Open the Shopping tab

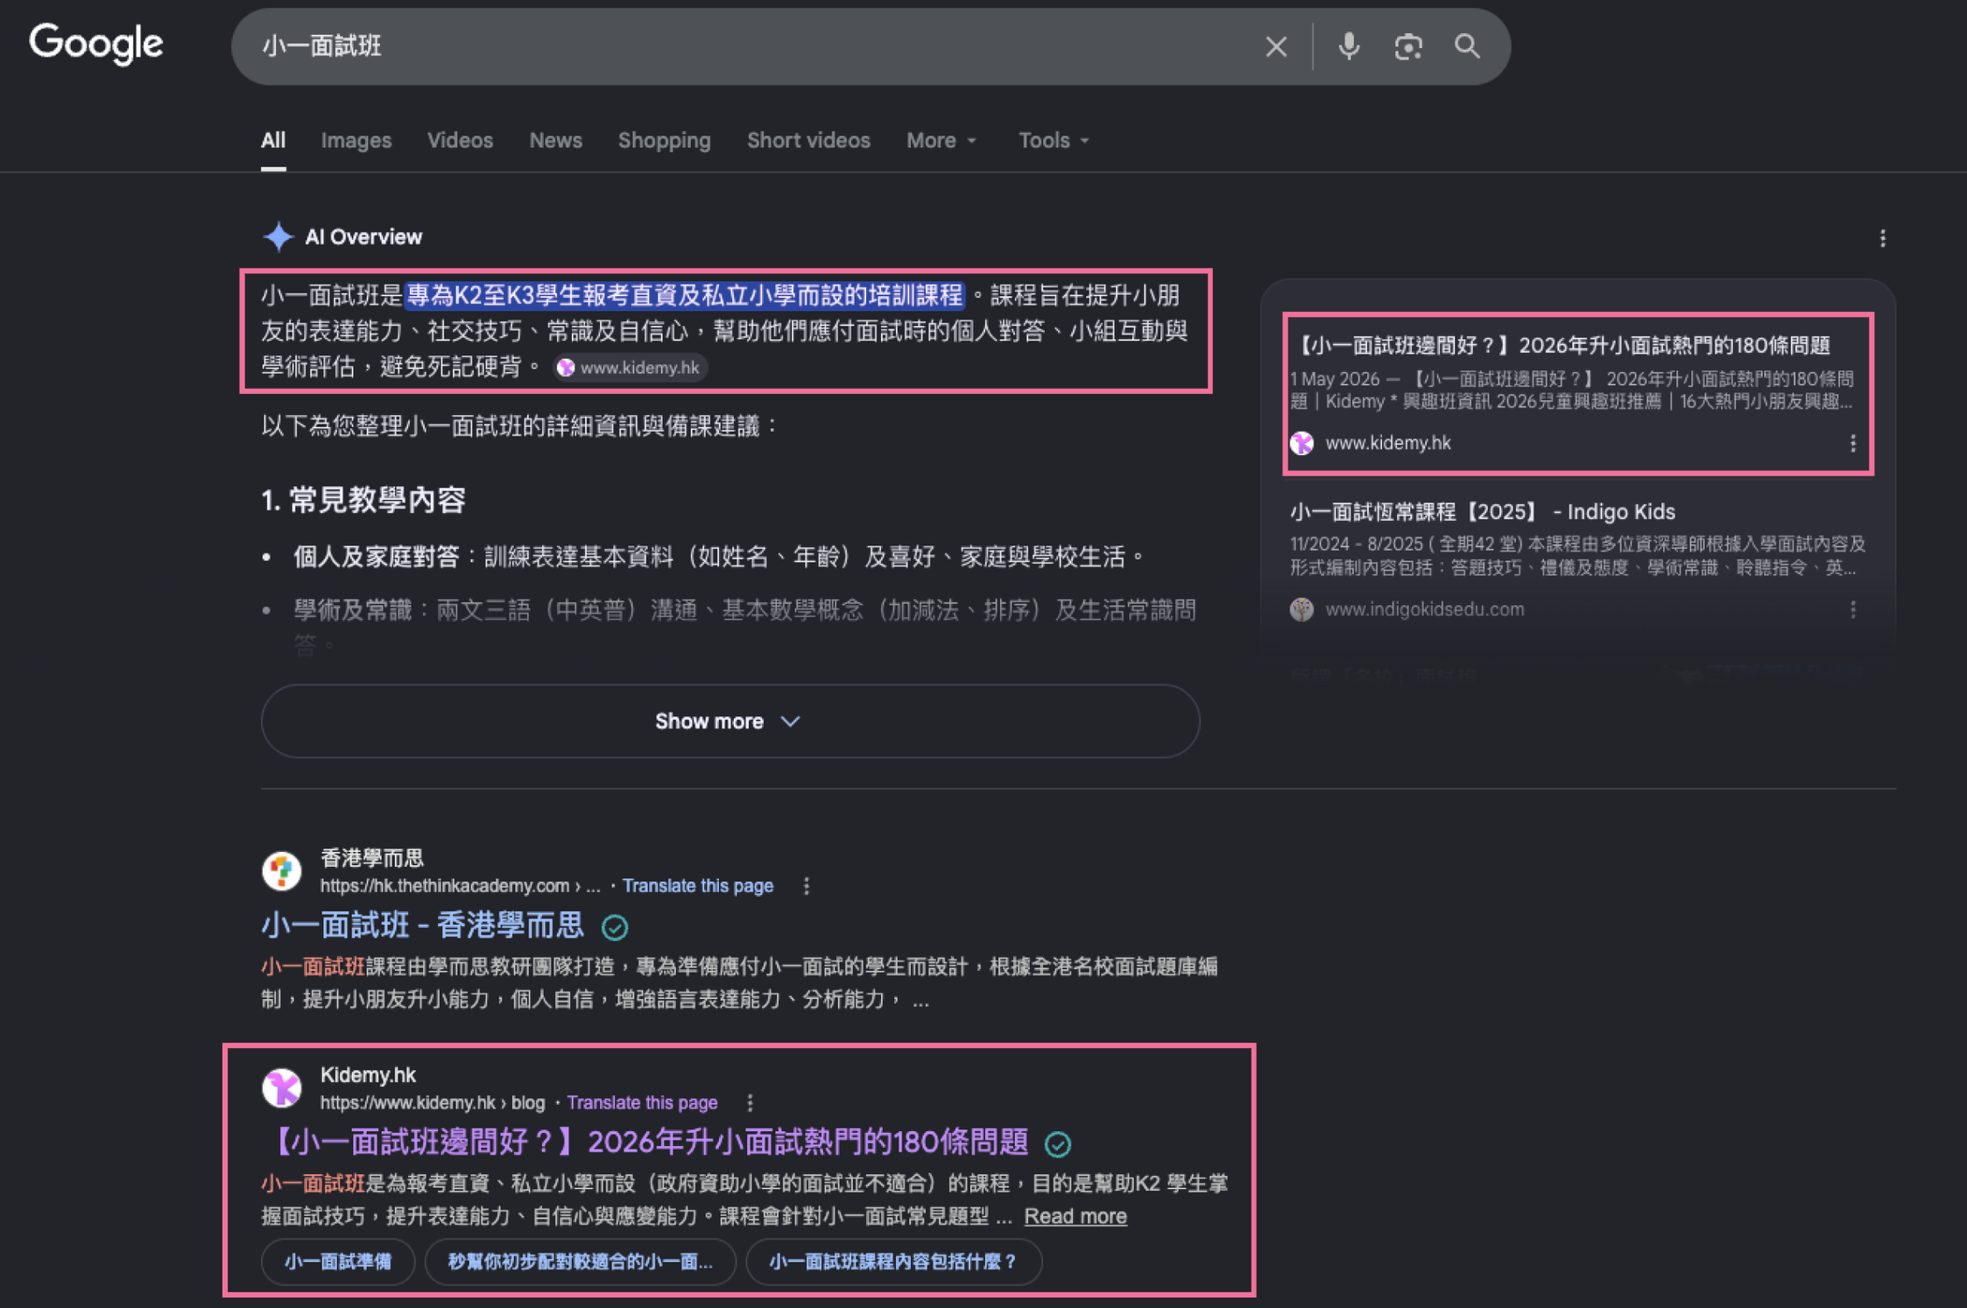coord(664,140)
